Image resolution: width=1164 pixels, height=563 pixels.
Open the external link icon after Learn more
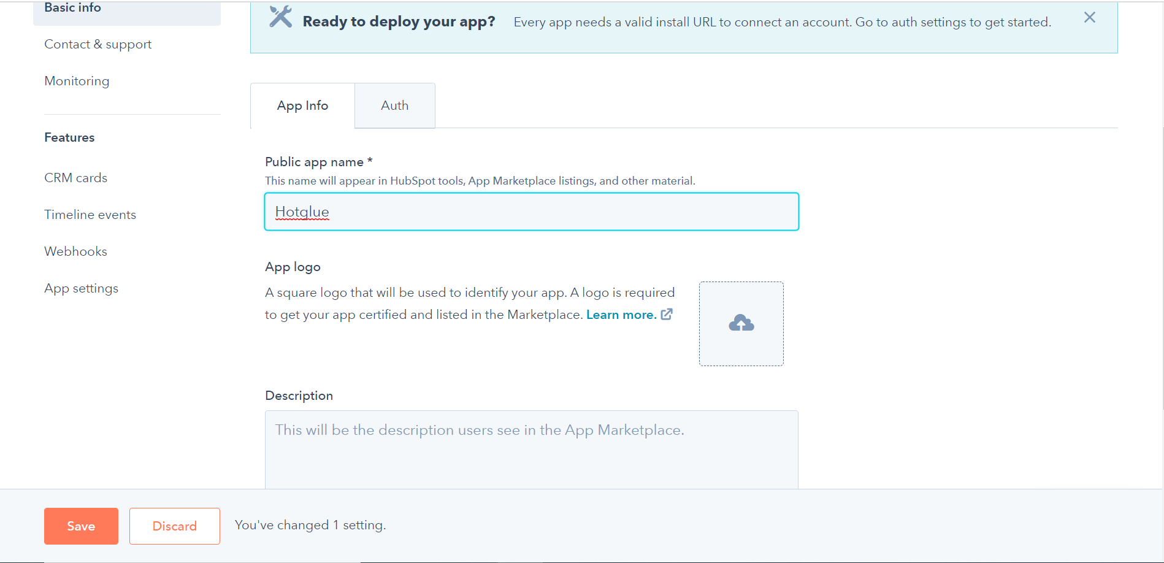667,314
